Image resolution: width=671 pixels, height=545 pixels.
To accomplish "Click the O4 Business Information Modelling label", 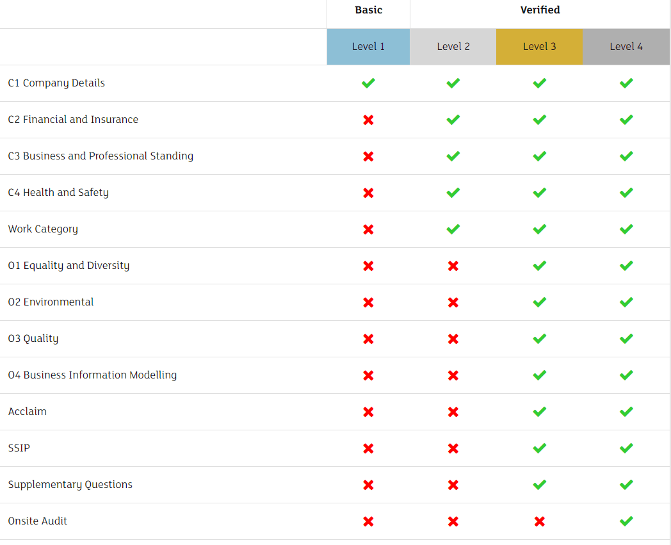I will (x=92, y=375).
